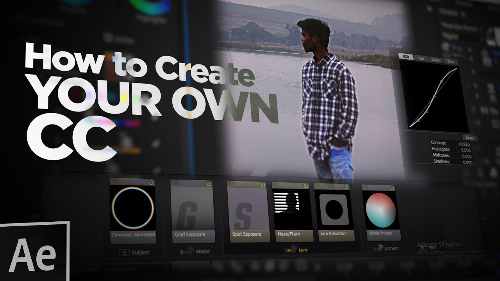
Task: Click inside the RGB curve graph
Action: pos(433,96)
